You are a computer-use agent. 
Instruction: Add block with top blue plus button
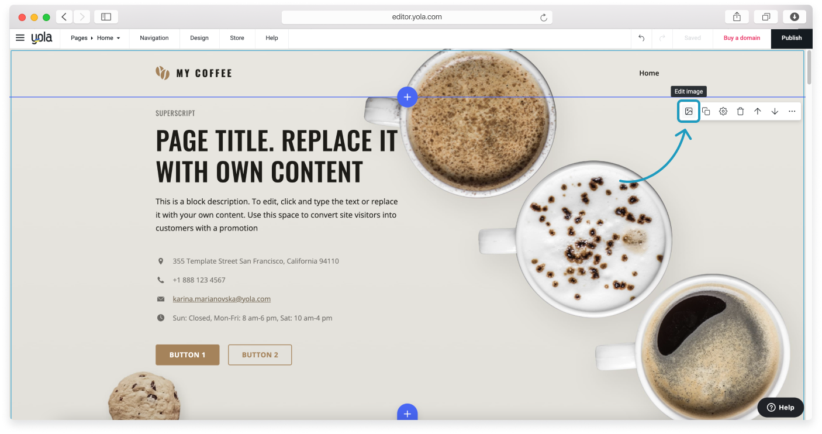407,97
